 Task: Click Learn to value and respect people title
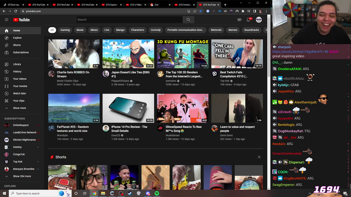pyautogui.click(x=237, y=129)
